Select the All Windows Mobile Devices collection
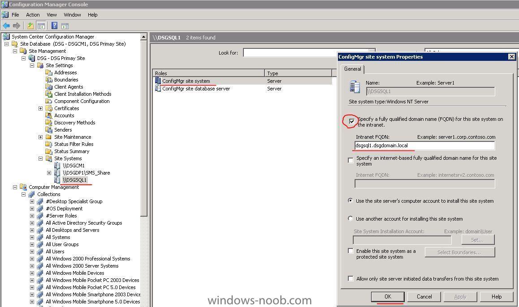This screenshot has height=307, width=519. coord(75,273)
